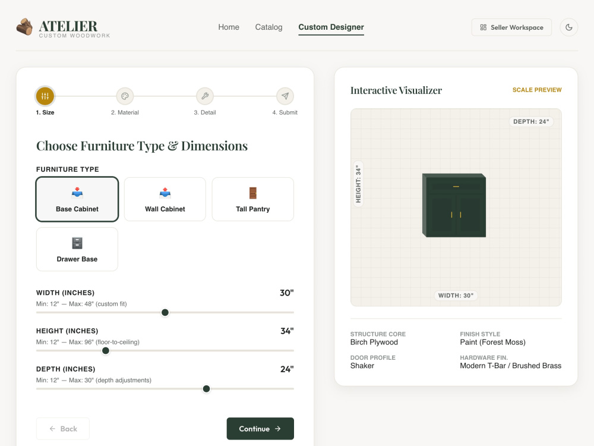Click the Height slider handle
The height and width of the screenshot is (446, 594).
[x=106, y=351]
